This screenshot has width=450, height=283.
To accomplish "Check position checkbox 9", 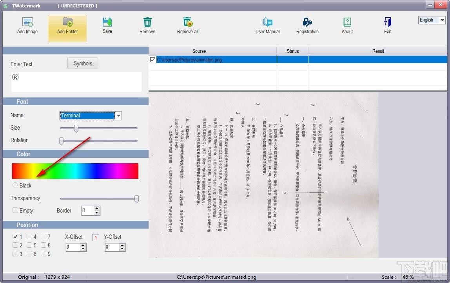I will [44, 254].
